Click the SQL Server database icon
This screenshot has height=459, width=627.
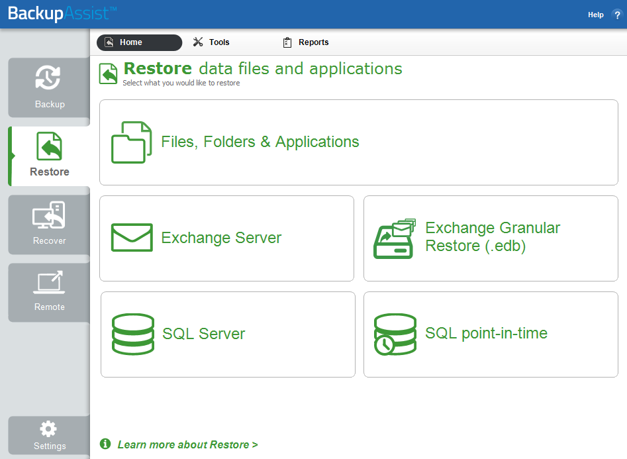point(133,334)
